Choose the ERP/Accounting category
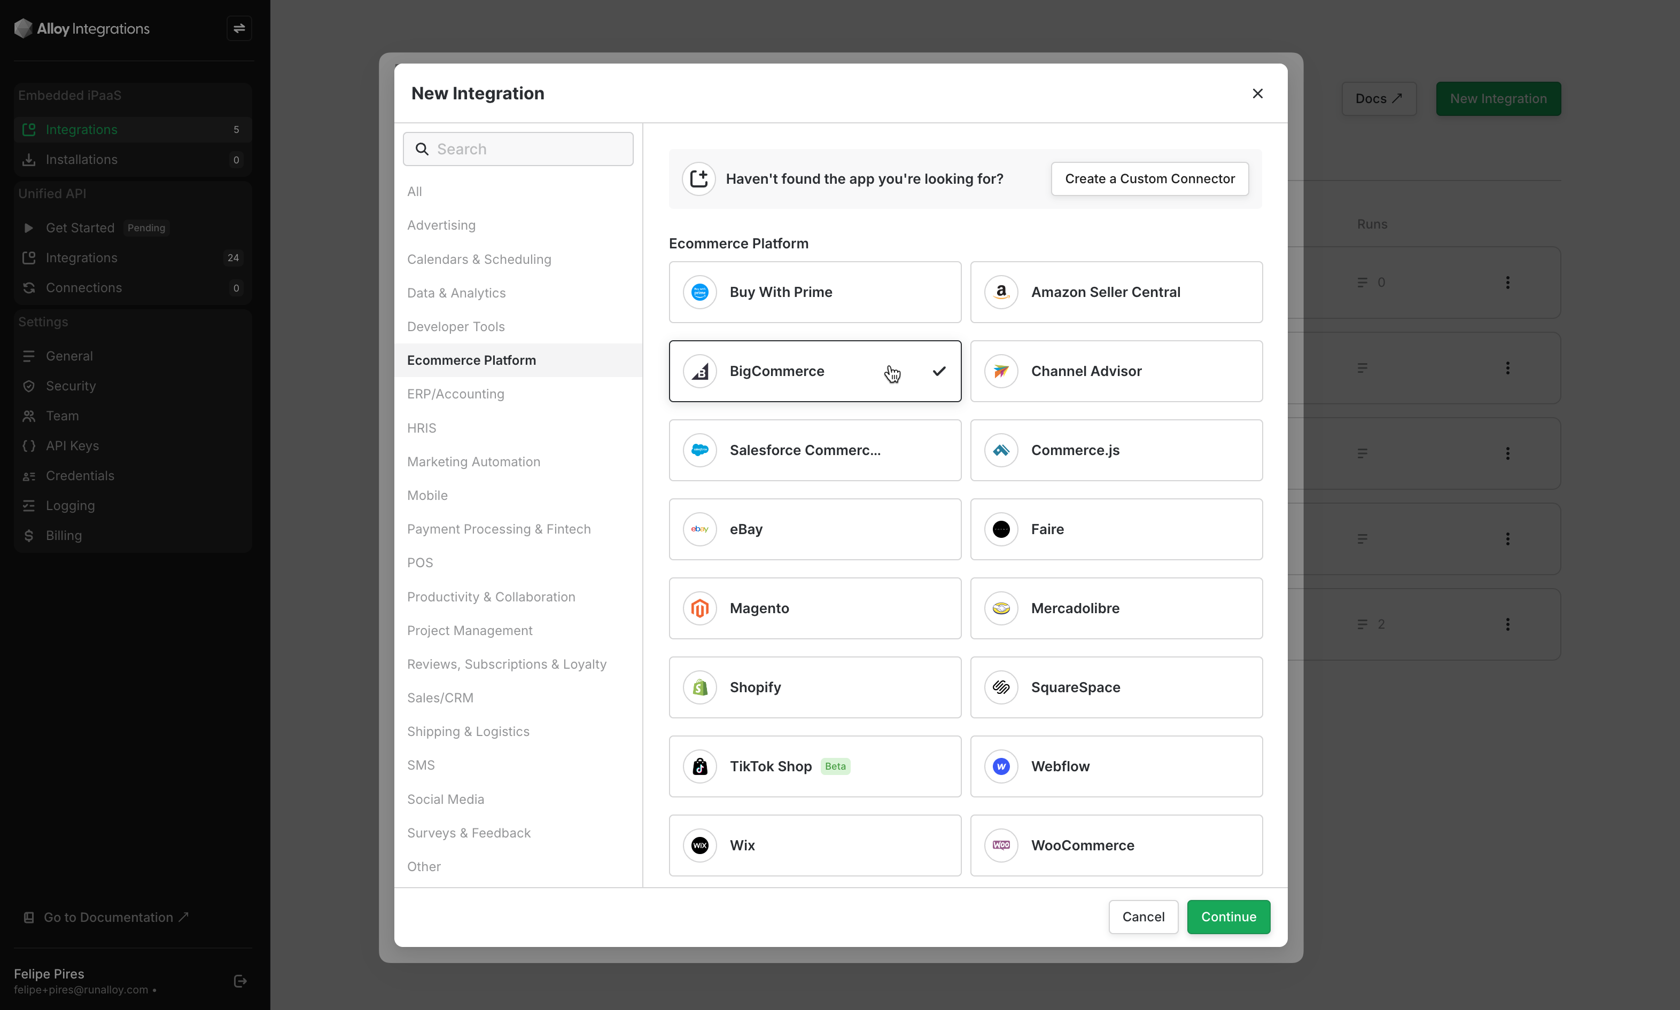This screenshot has height=1010, width=1680. (x=455, y=394)
